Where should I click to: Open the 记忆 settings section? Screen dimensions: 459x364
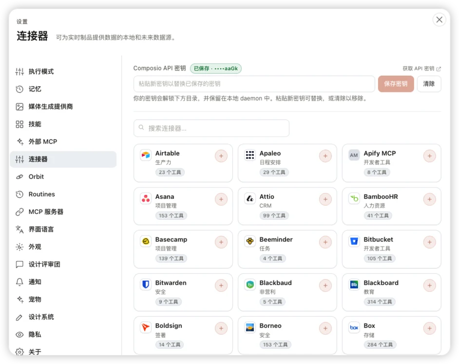[x=63, y=89]
